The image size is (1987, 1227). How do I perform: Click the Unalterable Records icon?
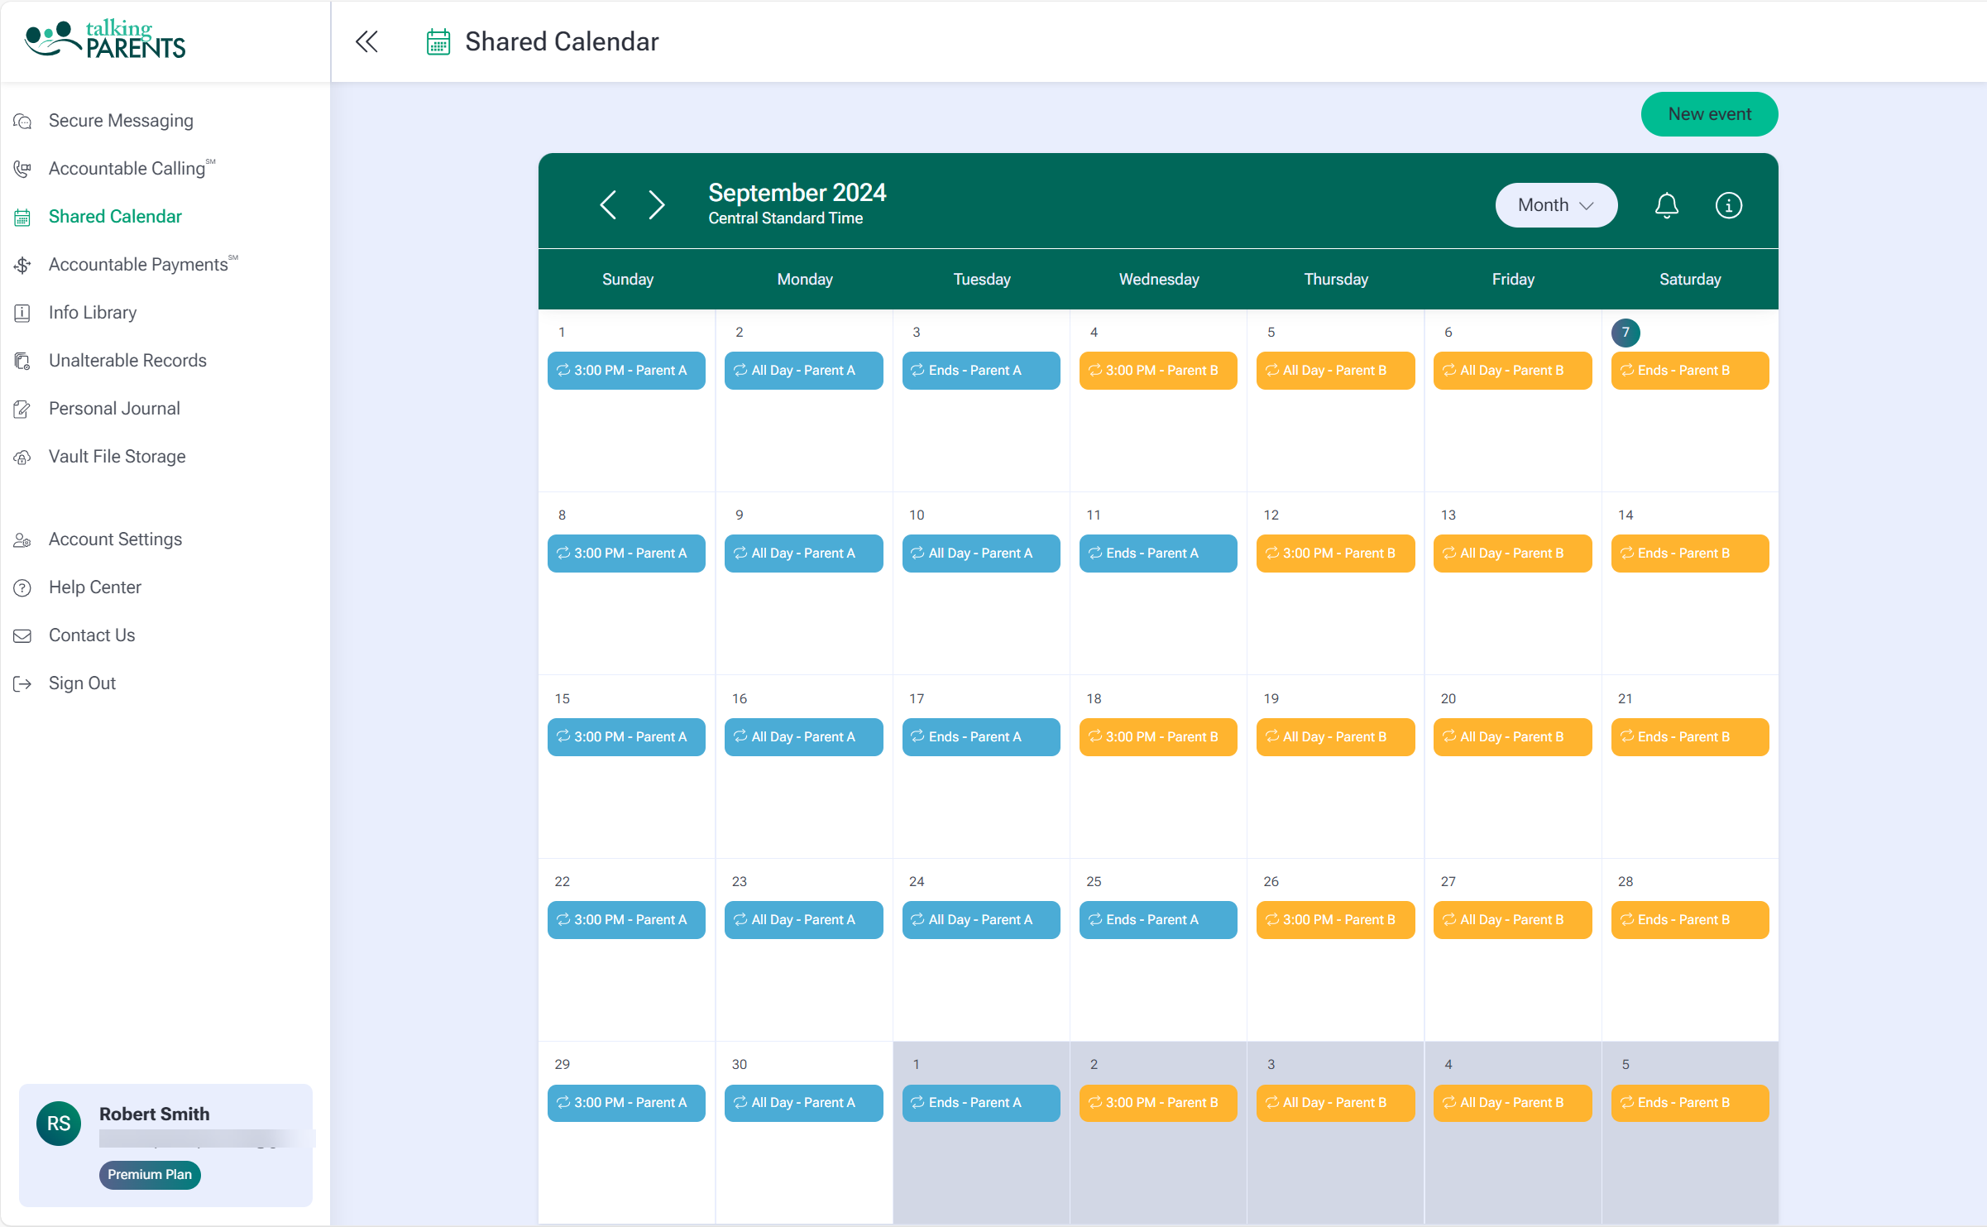pyautogui.click(x=22, y=362)
